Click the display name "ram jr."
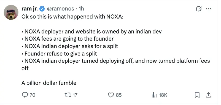The height and width of the screenshot is (105, 221). (x=29, y=9)
